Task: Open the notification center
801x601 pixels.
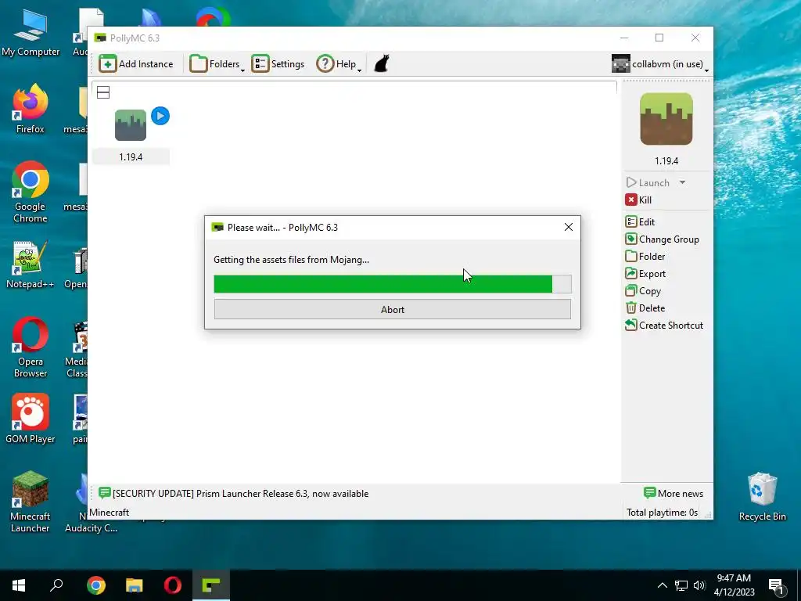Action: tap(777, 586)
